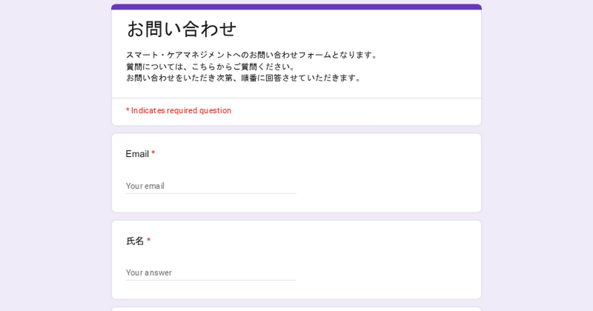Click the "Your answer" placeholder text

(x=149, y=272)
